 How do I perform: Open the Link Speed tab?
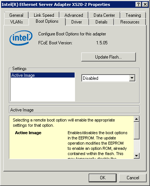(44, 15)
